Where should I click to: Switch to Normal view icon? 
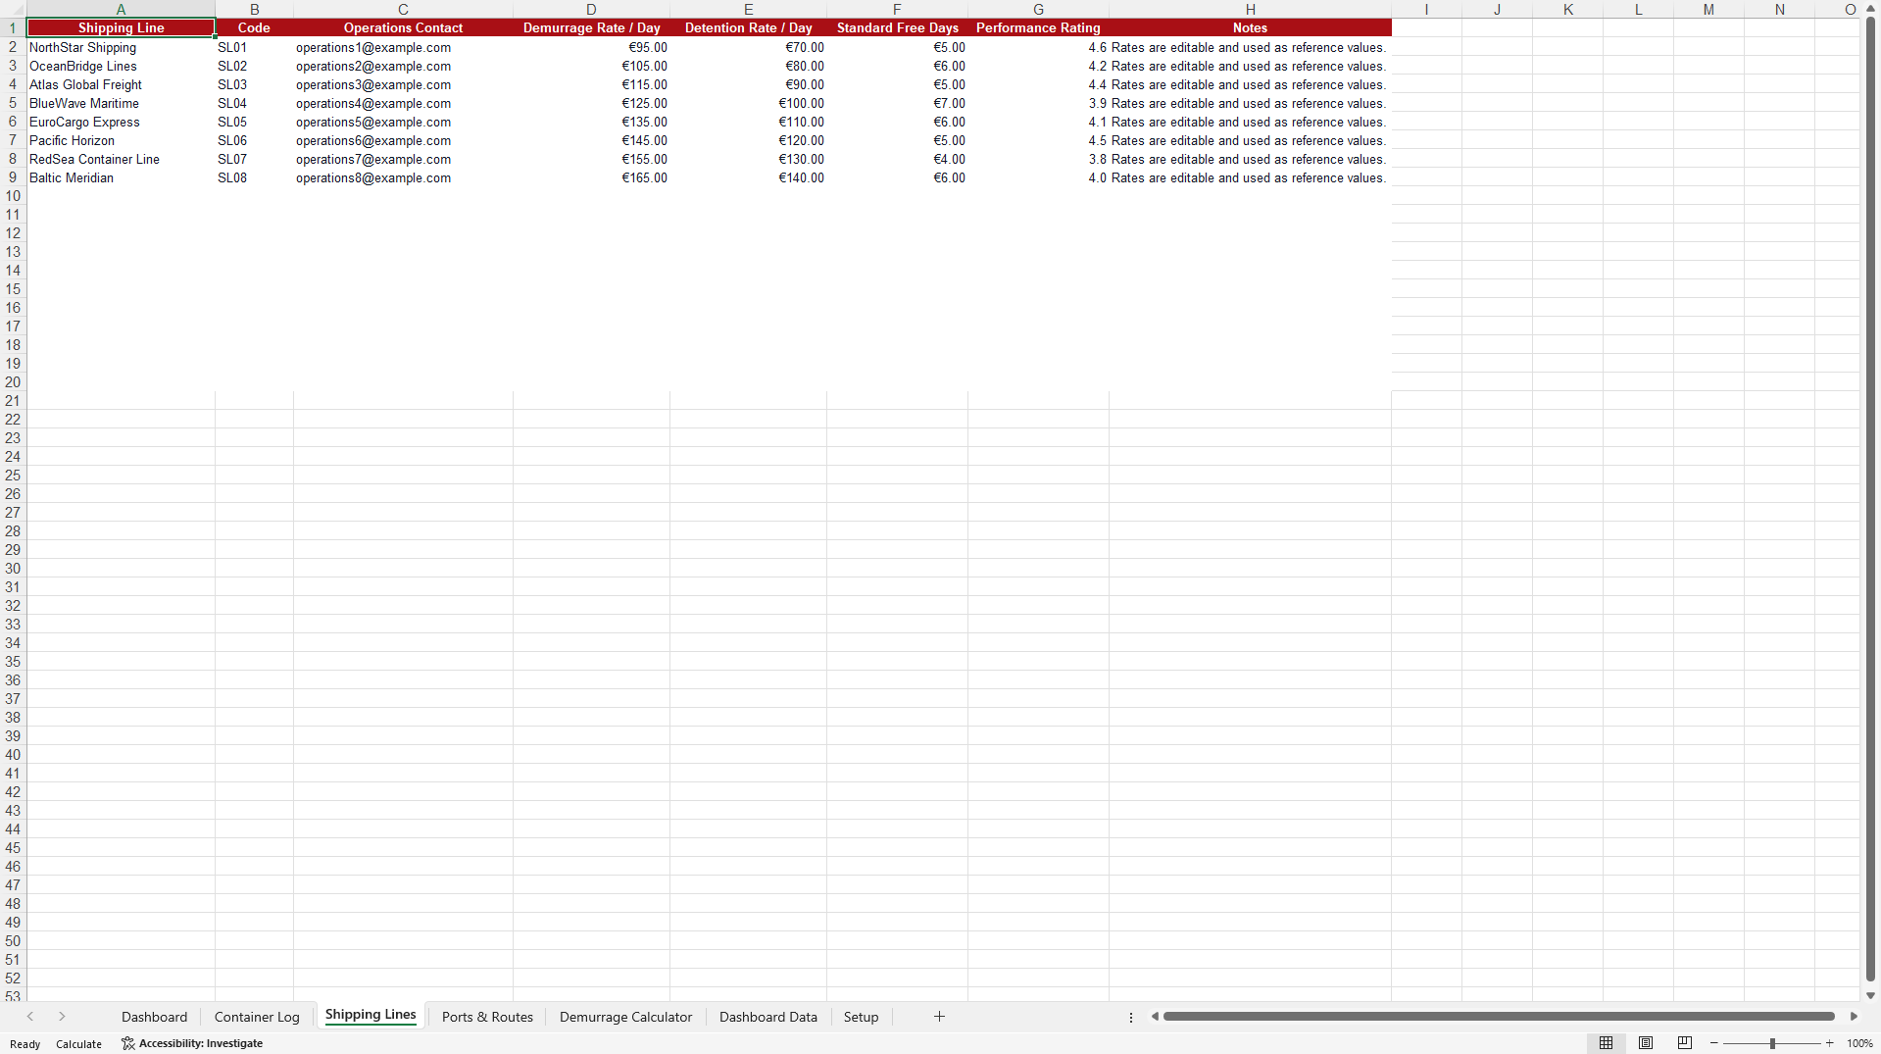point(1606,1043)
